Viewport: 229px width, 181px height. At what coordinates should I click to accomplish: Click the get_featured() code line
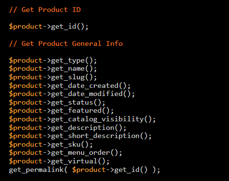click(x=61, y=111)
